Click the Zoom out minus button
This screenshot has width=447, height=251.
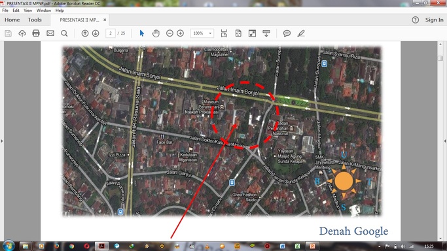tap(170, 33)
